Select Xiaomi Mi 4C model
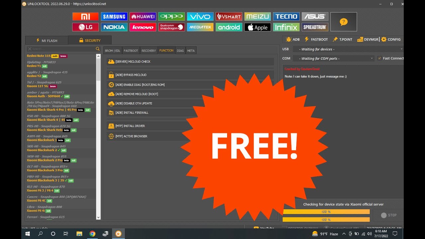425x239 pixels. tap(36, 200)
